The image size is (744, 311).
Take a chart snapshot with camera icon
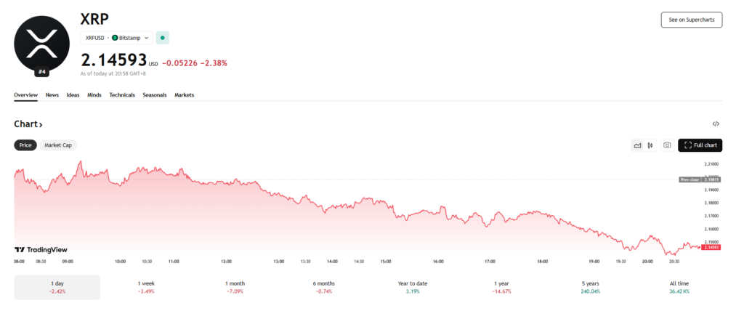pyautogui.click(x=667, y=145)
